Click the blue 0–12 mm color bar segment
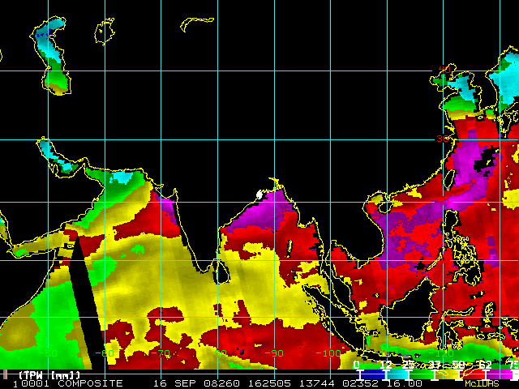 click(373, 374)
